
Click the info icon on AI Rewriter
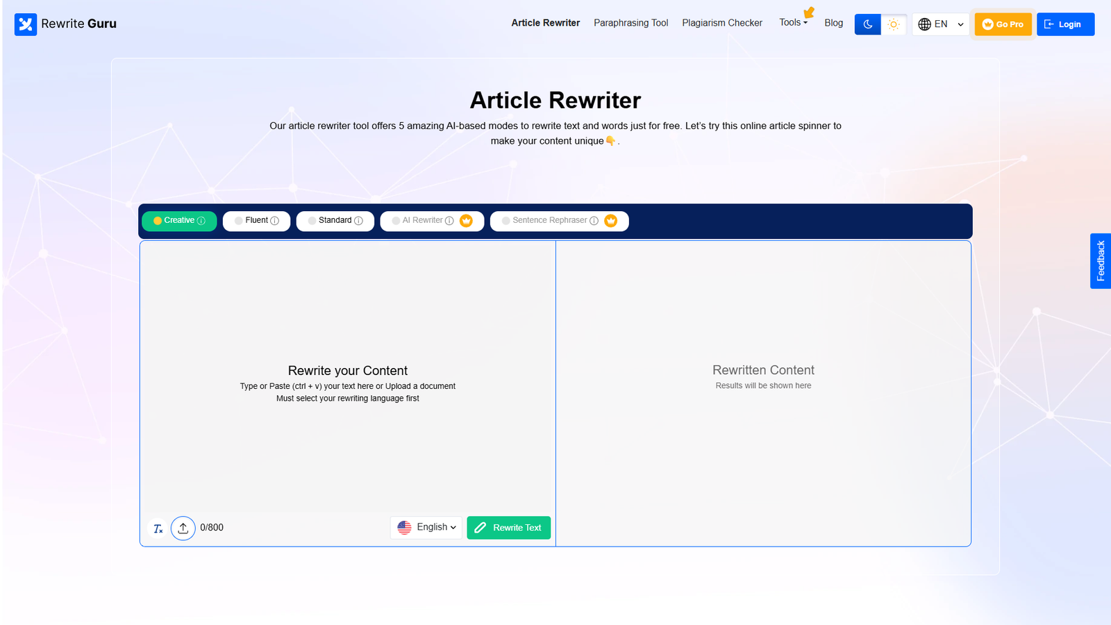449,221
